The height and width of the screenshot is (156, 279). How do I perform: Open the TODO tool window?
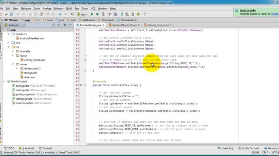coord(9,148)
